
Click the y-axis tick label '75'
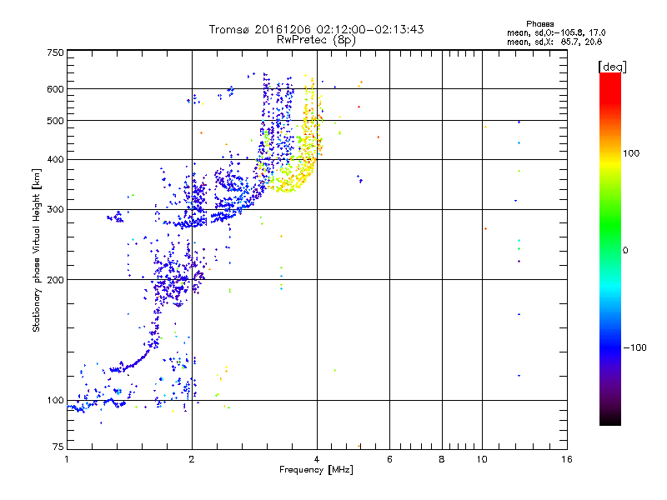coord(58,447)
